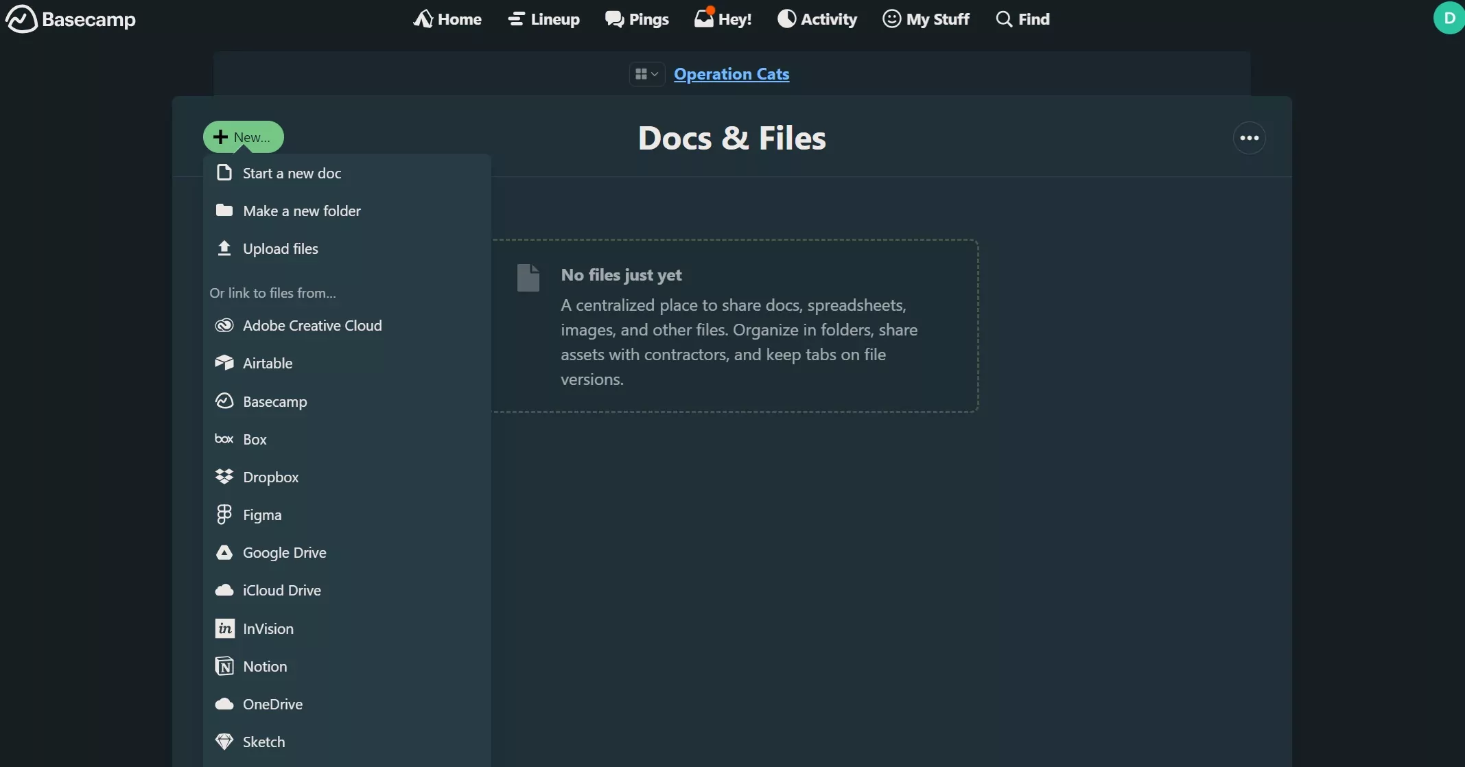1465x767 pixels.
Task: Click the Figma icon
Action: tap(224, 514)
